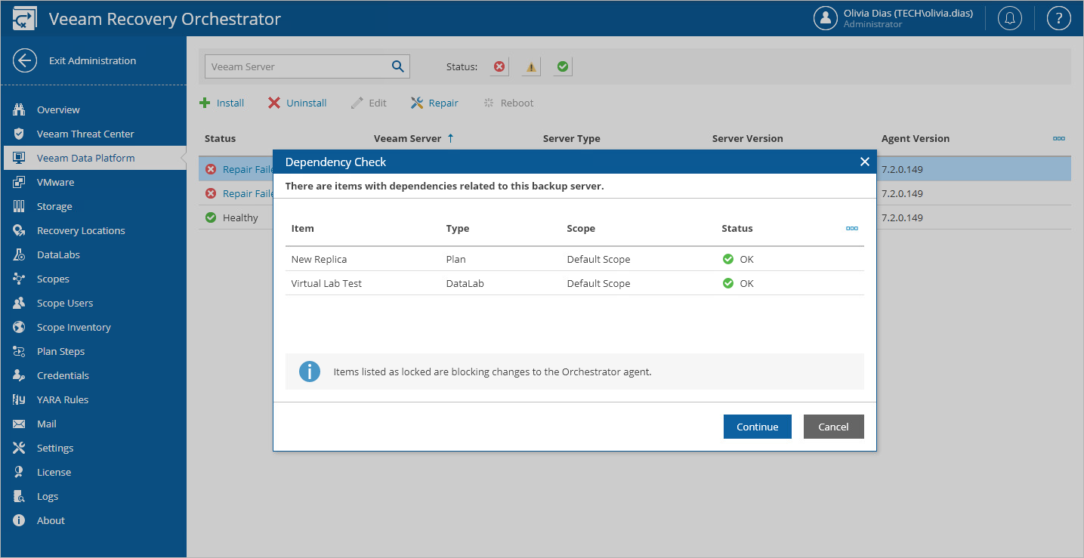This screenshot has width=1084, height=558.
Task: Select the Virtual Lab Test row
Action: click(x=575, y=283)
